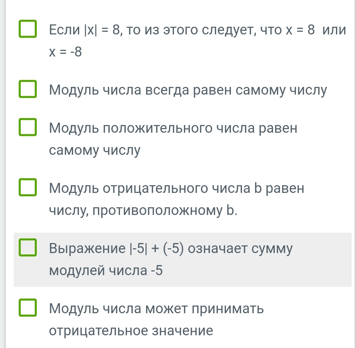
Task: Tick checkbox "Модуль числа всегда равен самому числу"
Action: 28,89
